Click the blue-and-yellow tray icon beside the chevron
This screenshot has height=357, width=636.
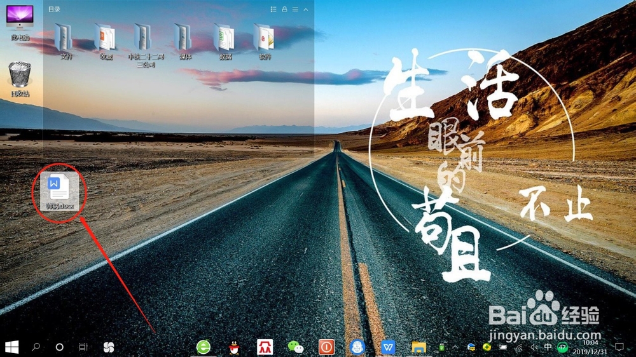point(471,347)
